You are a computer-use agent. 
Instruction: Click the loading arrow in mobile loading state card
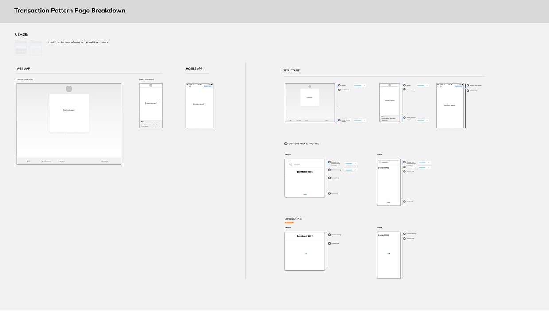click(x=389, y=253)
